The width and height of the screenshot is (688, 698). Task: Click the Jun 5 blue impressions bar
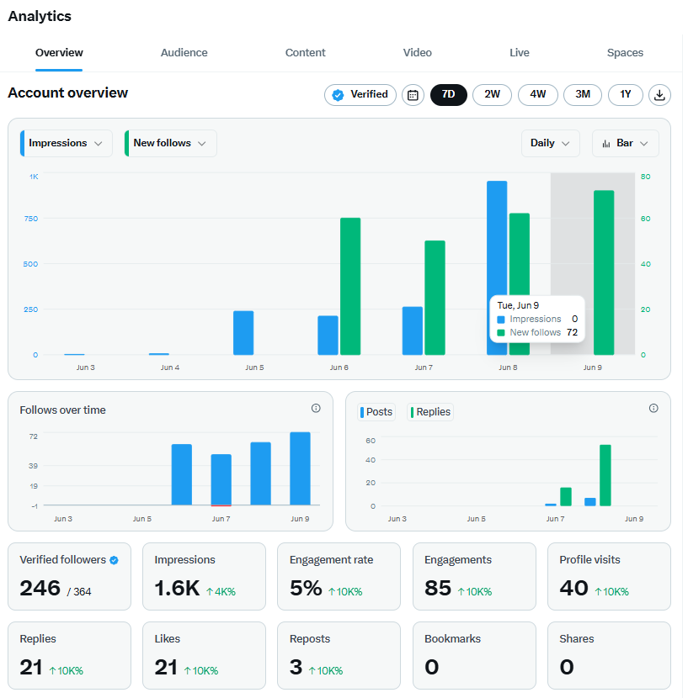243,333
